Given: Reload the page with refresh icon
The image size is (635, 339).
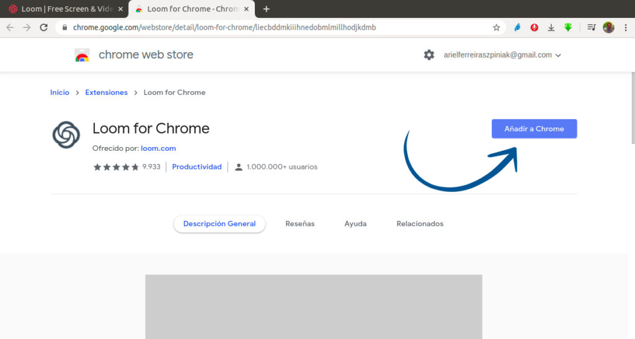Looking at the screenshot, I should point(44,27).
